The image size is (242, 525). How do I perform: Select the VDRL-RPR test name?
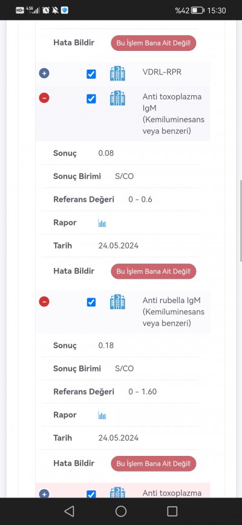[x=162, y=72]
